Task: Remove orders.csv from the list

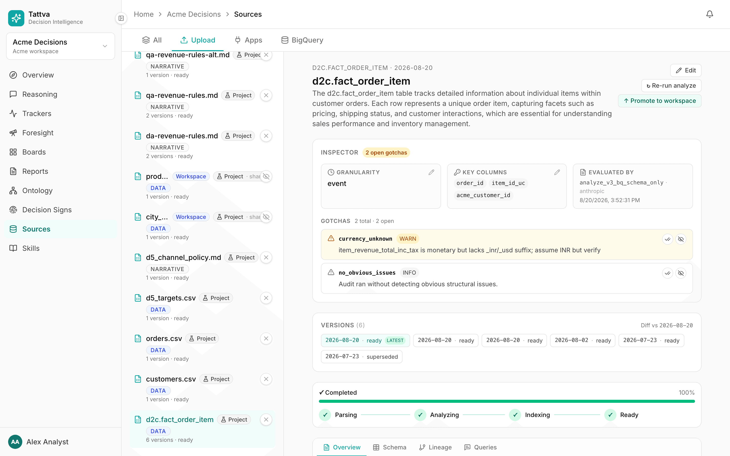Action: pyautogui.click(x=266, y=338)
